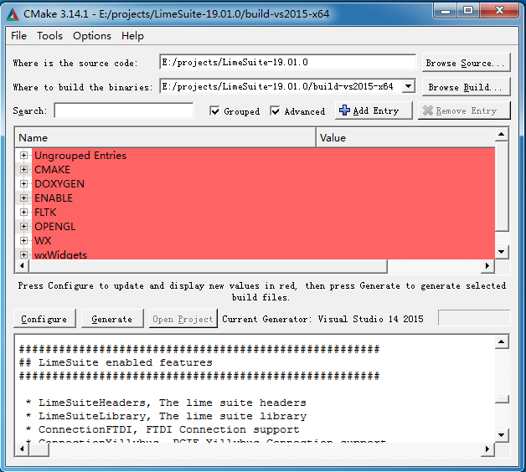Select the ENABLE row text
The height and width of the screenshot is (472, 526).
pos(54,198)
